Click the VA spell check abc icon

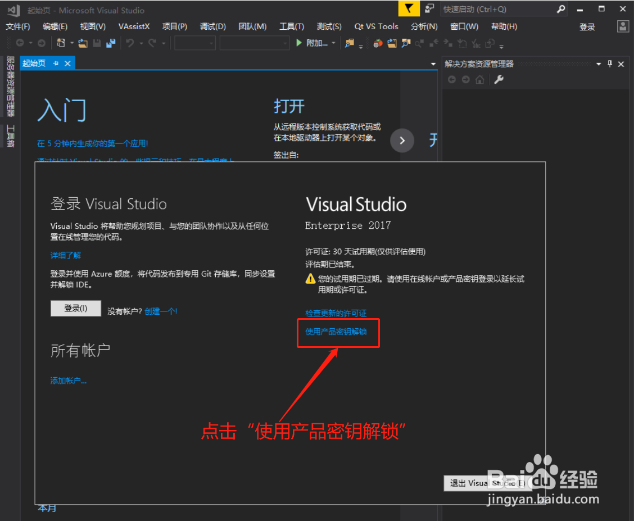pos(476,43)
